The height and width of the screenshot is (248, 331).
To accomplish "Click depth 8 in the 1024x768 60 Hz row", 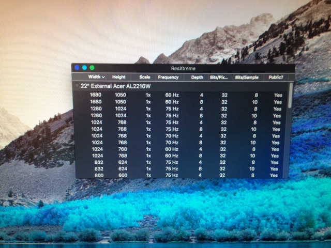I will (x=200, y=156).
